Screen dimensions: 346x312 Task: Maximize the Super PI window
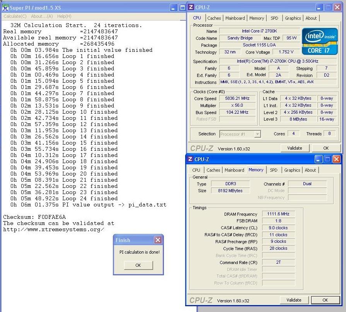(182, 8)
